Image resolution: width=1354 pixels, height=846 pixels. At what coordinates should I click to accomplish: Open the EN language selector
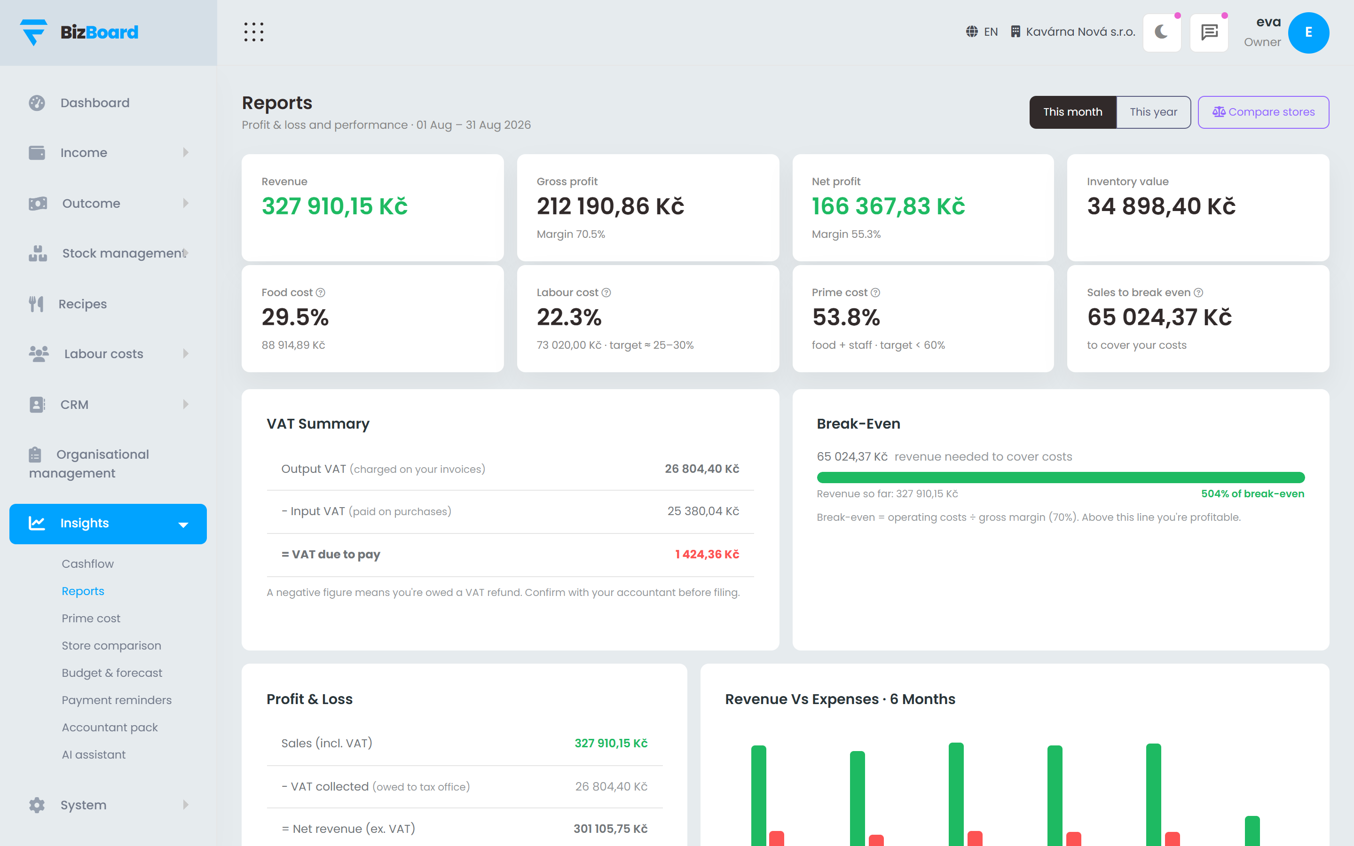pos(982,32)
